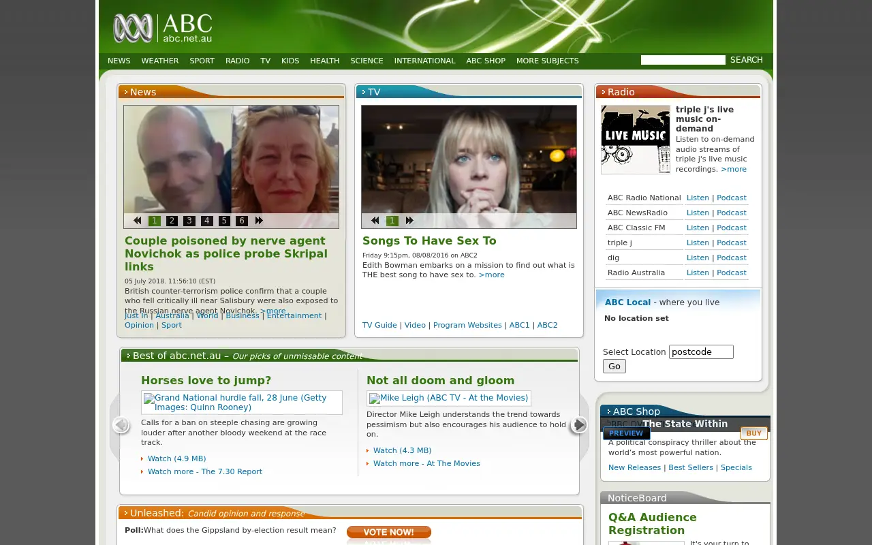Advance News slideshow with forward arrow
This screenshot has height=545, width=872.
tap(259, 221)
